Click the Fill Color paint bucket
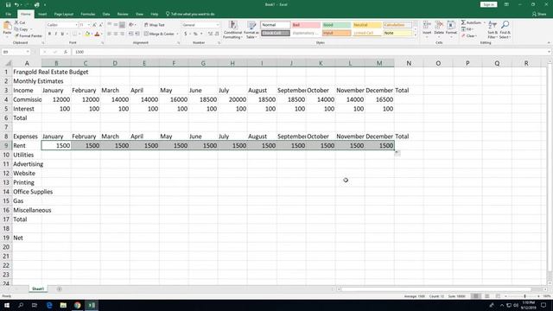The image size is (553, 311). [x=87, y=34]
